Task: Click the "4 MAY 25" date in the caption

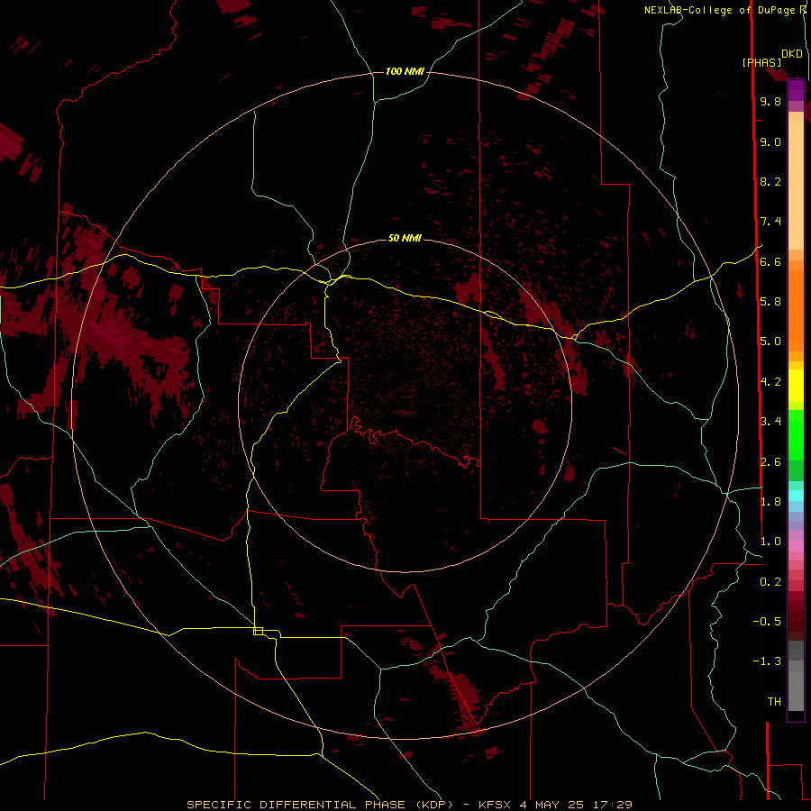Action: point(551,805)
